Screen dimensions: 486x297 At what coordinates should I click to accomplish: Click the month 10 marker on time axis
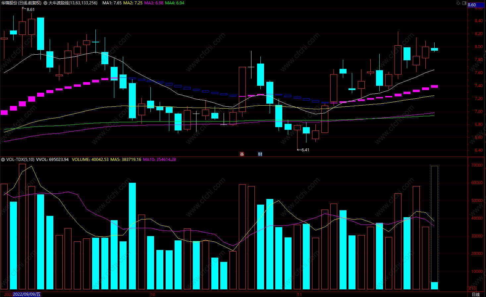click(153, 294)
